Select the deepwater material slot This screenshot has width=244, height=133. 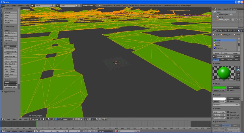pos(224,48)
